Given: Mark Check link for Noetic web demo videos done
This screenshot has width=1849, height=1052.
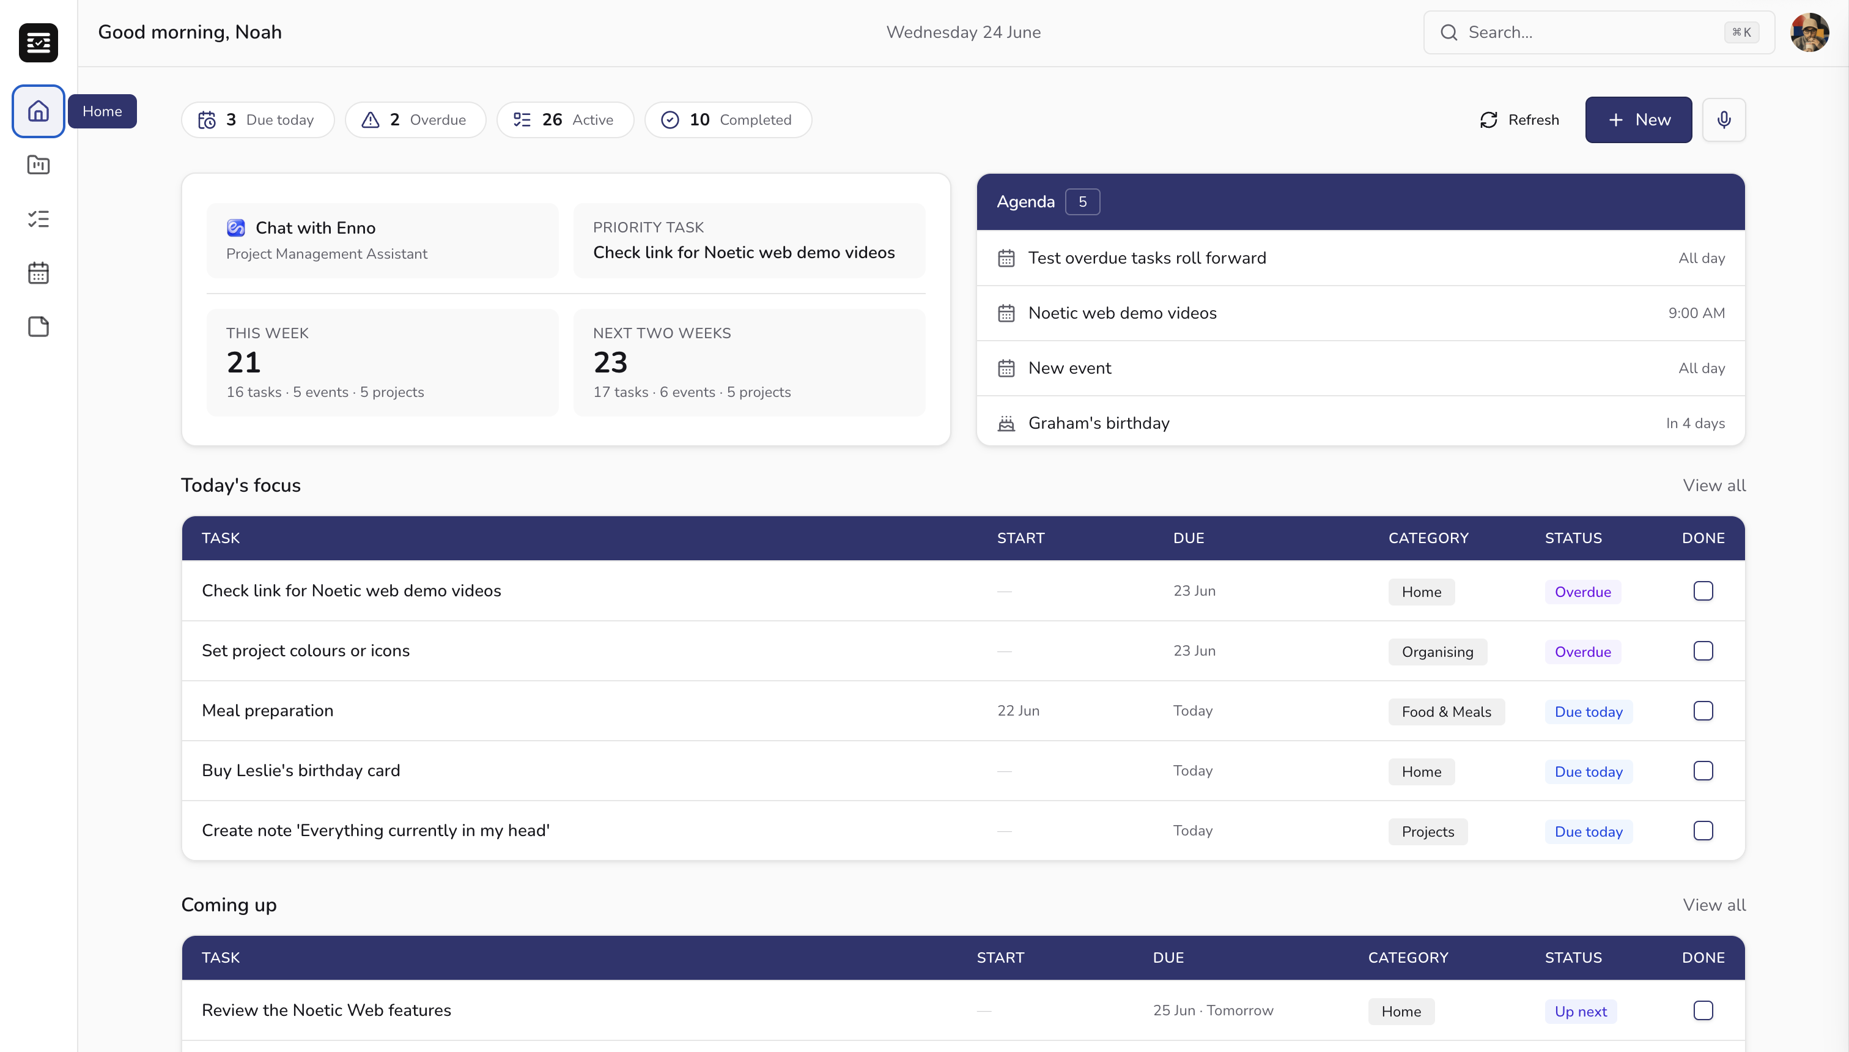Looking at the screenshot, I should 1702,591.
